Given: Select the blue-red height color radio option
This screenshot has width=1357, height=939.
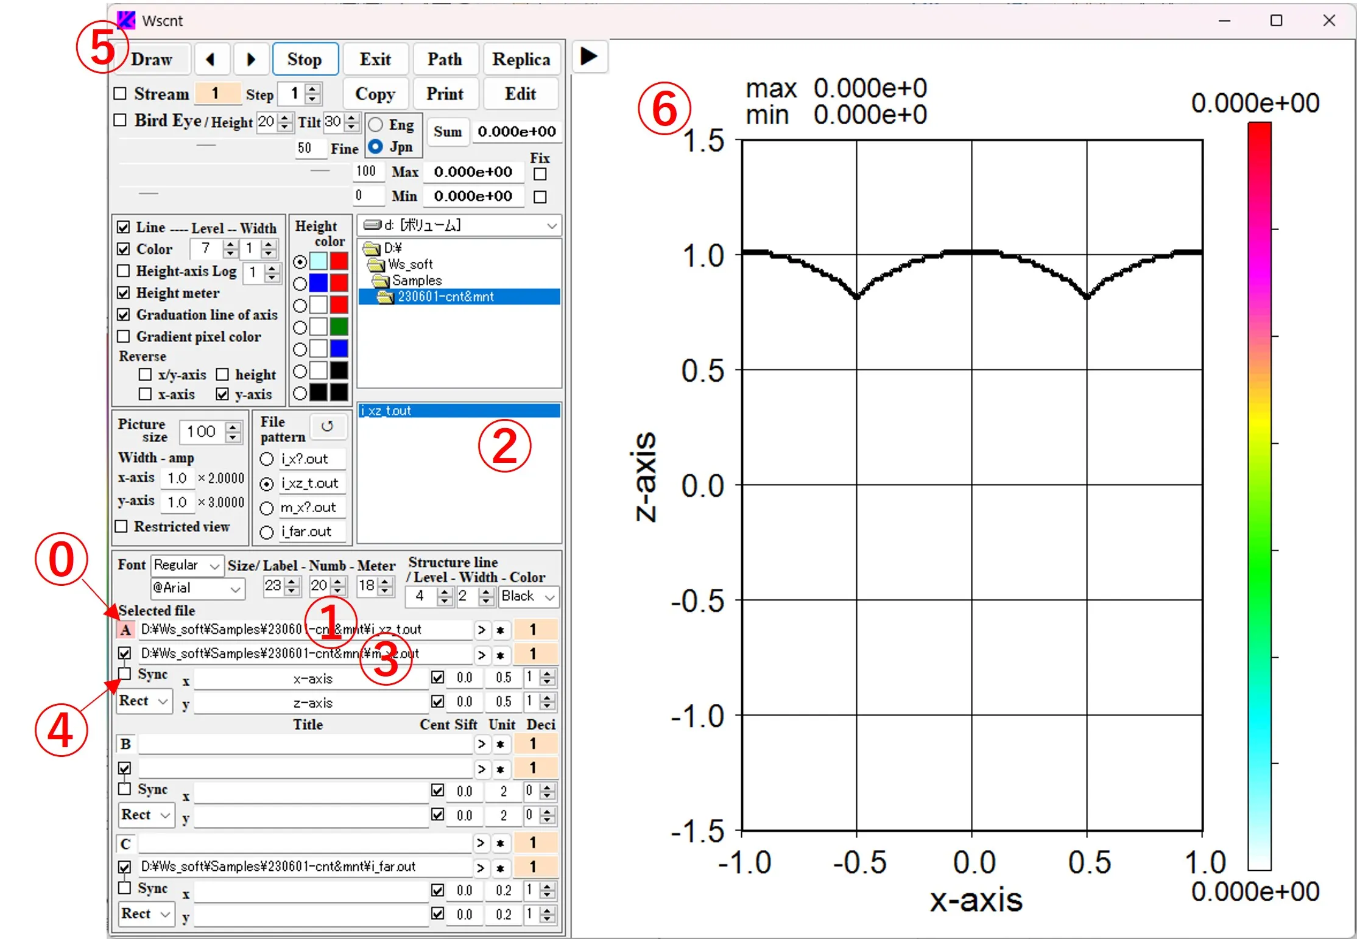Looking at the screenshot, I should point(300,284).
